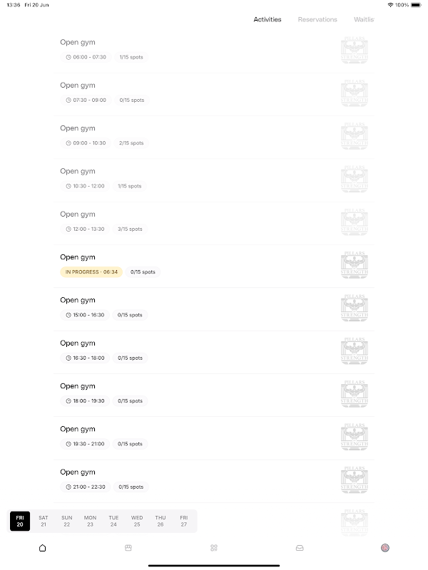Open the Waitlist tab
Screen dimensions: 428x570
[x=364, y=19]
